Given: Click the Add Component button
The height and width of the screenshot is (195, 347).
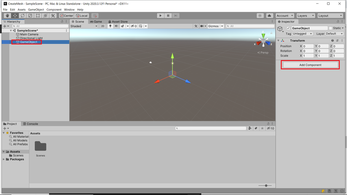Looking at the screenshot, I should tap(310, 65).
